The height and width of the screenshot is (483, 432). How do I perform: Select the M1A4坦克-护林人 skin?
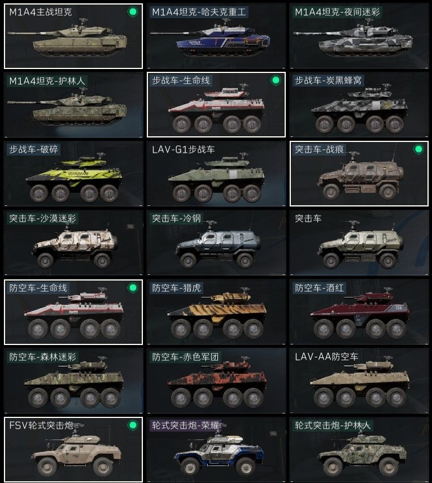73,105
